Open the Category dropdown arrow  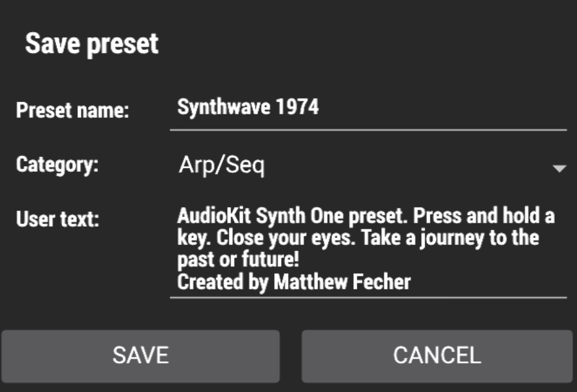point(559,169)
